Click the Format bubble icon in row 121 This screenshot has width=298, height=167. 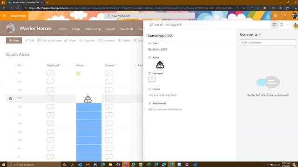pyautogui.click(x=108, y=115)
